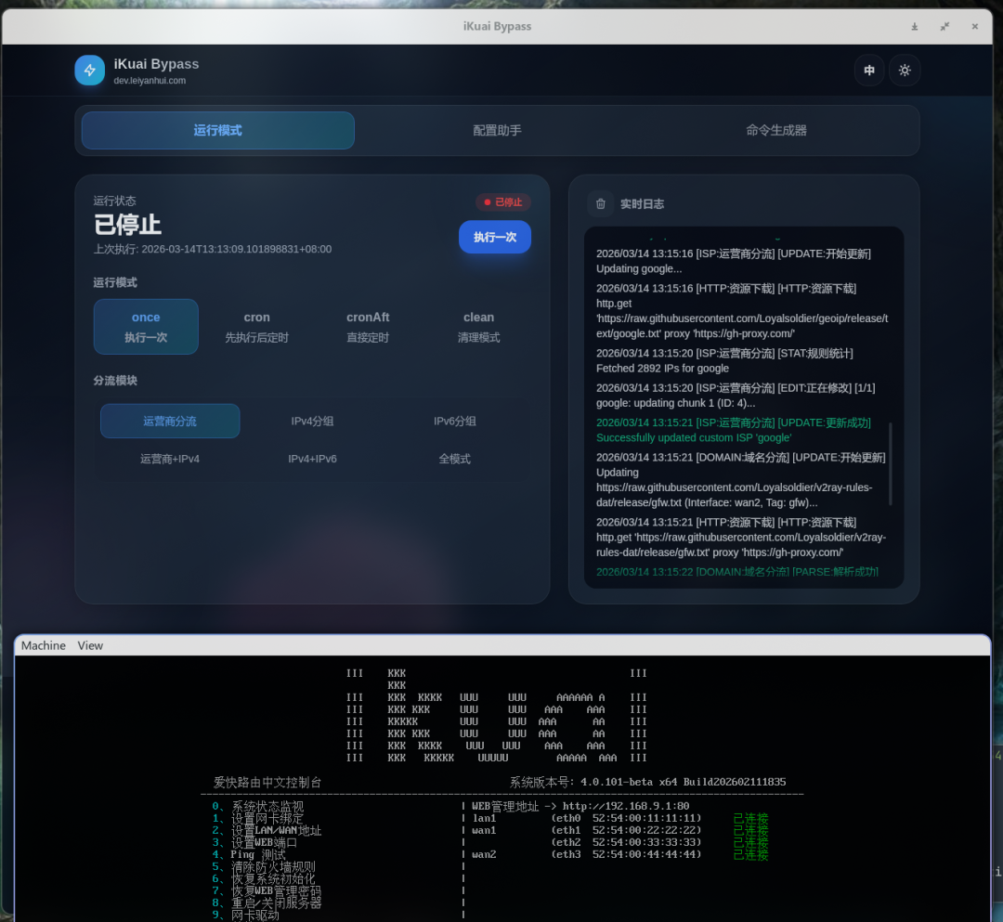The image size is (1003, 922).
Task: Select the cronAft run mode
Action: click(368, 327)
